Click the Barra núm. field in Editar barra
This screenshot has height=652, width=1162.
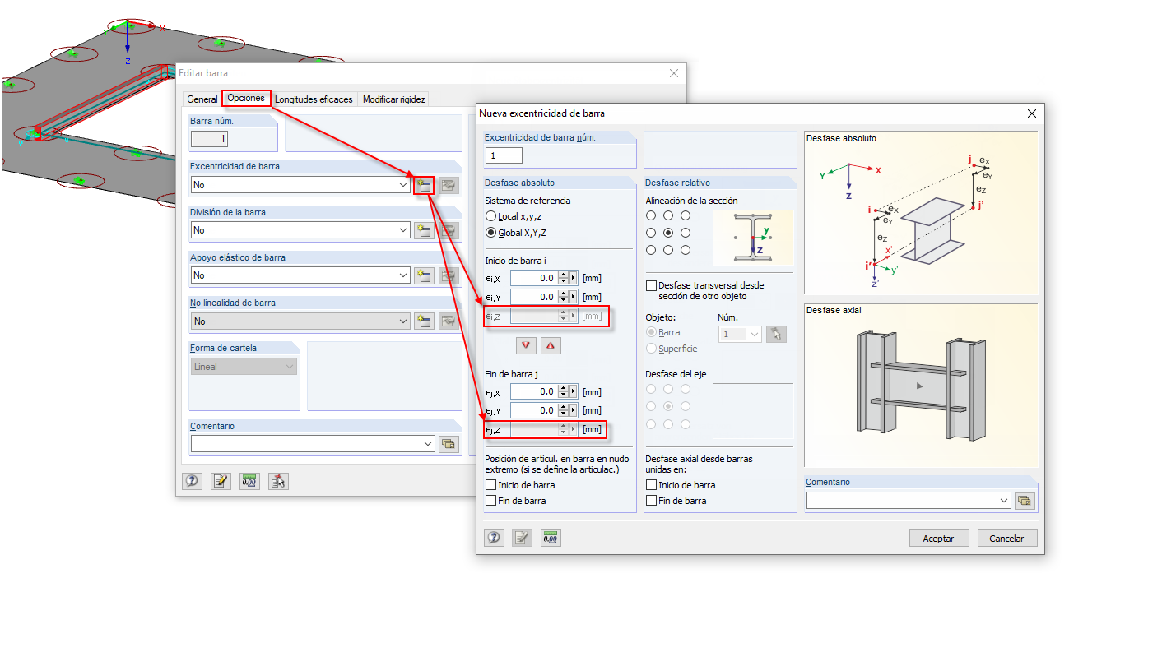(209, 139)
